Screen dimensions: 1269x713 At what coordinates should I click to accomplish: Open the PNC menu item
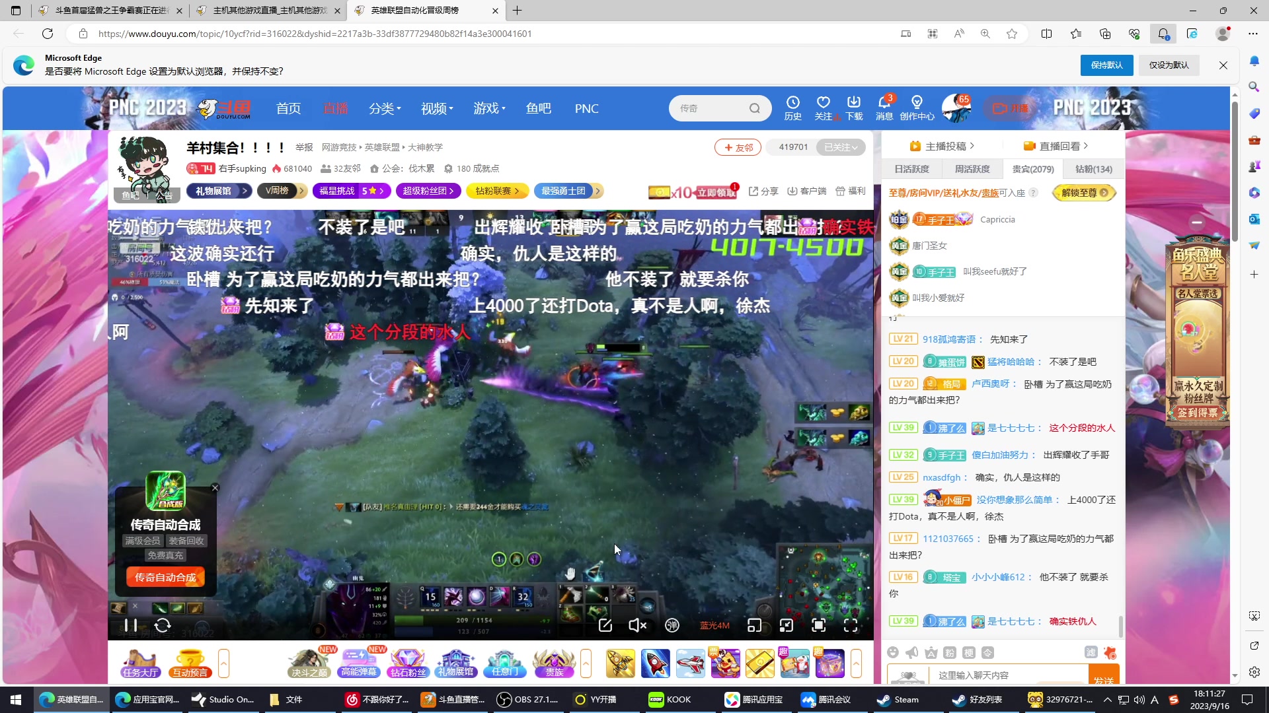click(587, 108)
